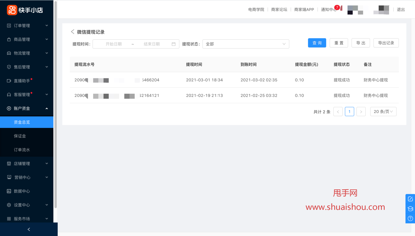Image resolution: width=415 pixels, height=236 pixels.
Task: Click the cell 2021-03-01 18:34
Action: point(204,80)
